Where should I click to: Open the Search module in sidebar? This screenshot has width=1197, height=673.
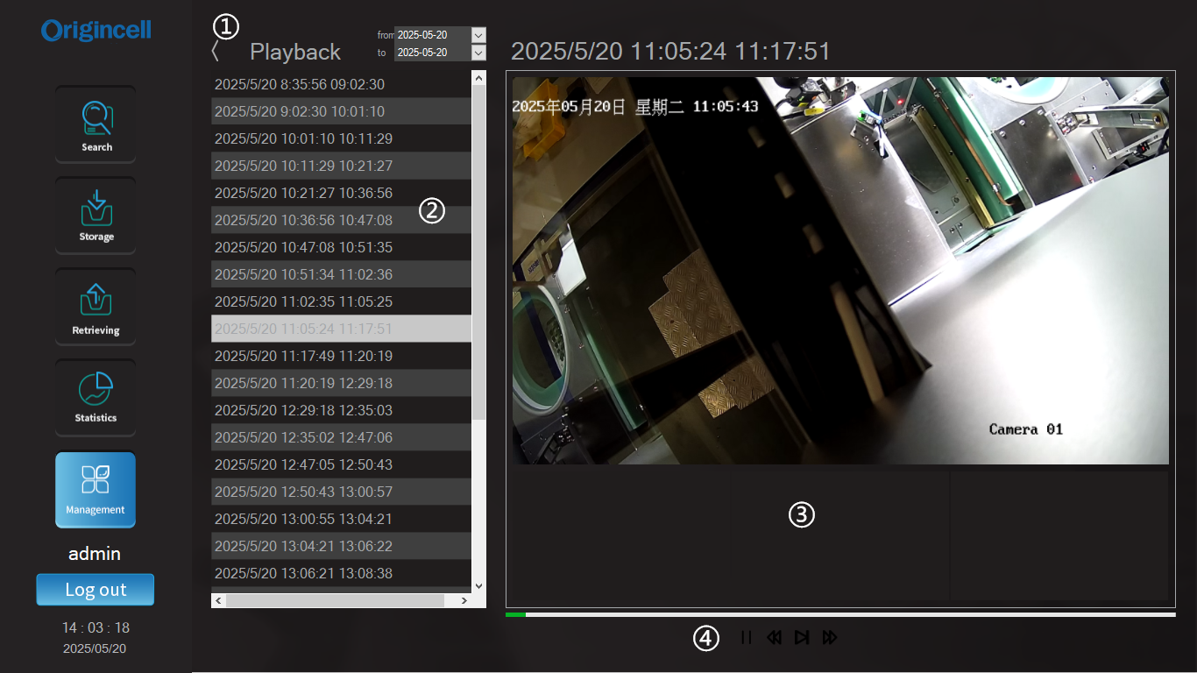(x=96, y=124)
